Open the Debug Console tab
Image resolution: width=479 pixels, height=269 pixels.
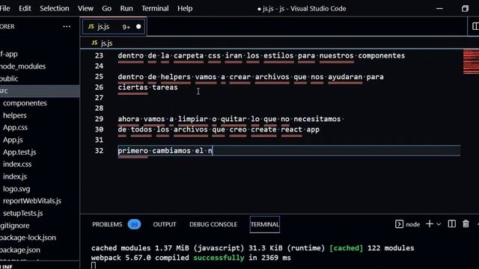point(213,224)
